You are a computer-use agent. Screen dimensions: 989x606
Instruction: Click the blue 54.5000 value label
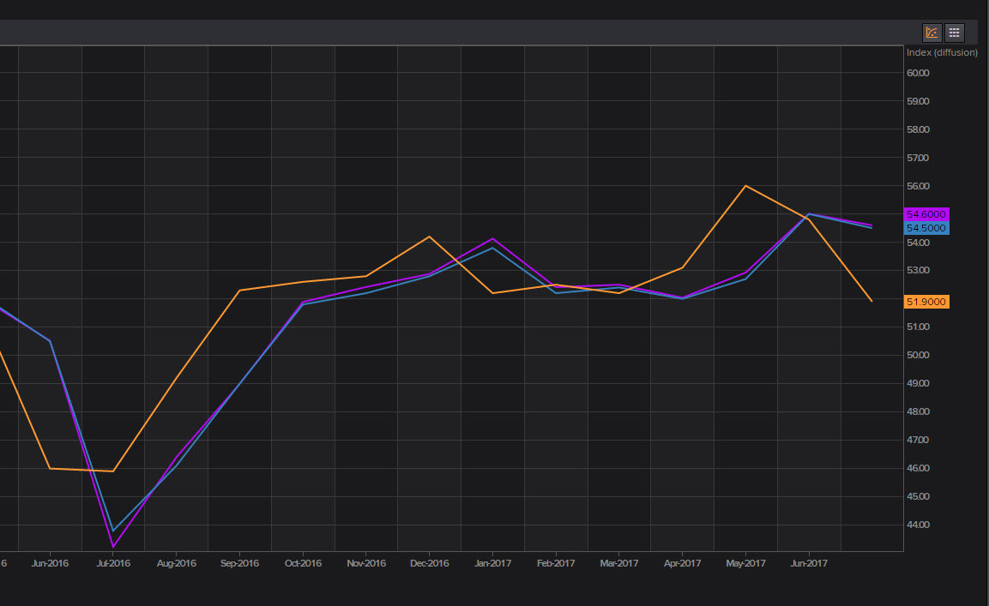coord(926,228)
